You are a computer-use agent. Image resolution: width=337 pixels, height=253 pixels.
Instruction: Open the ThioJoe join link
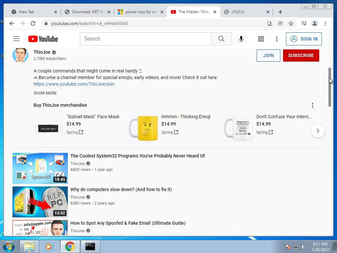coord(74,84)
